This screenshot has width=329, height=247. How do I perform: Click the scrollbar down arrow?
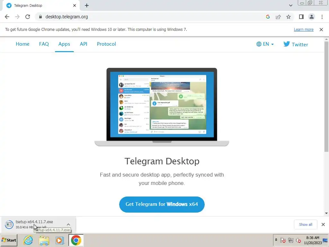(x=326, y=214)
